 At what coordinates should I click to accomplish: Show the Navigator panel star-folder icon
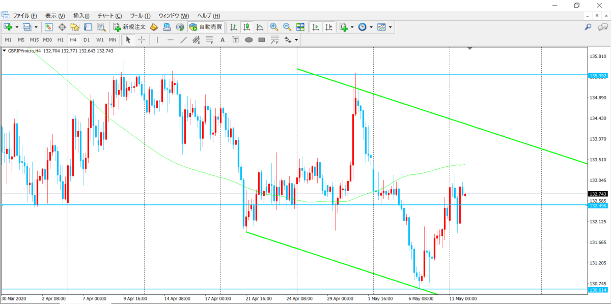tap(75, 27)
